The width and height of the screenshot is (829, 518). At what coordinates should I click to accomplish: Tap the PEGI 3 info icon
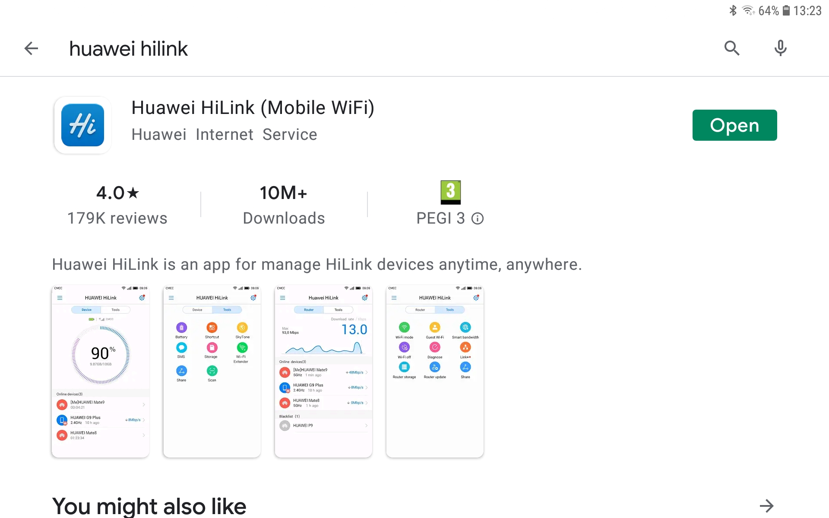coord(477,218)
